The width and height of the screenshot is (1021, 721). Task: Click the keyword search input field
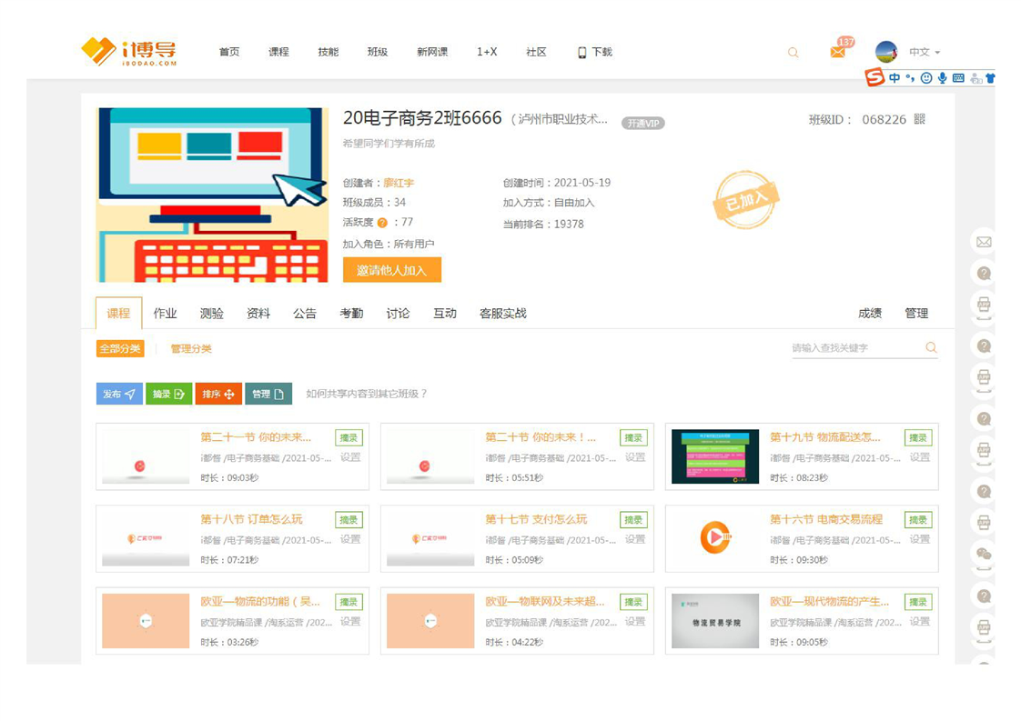click(855, 348)
